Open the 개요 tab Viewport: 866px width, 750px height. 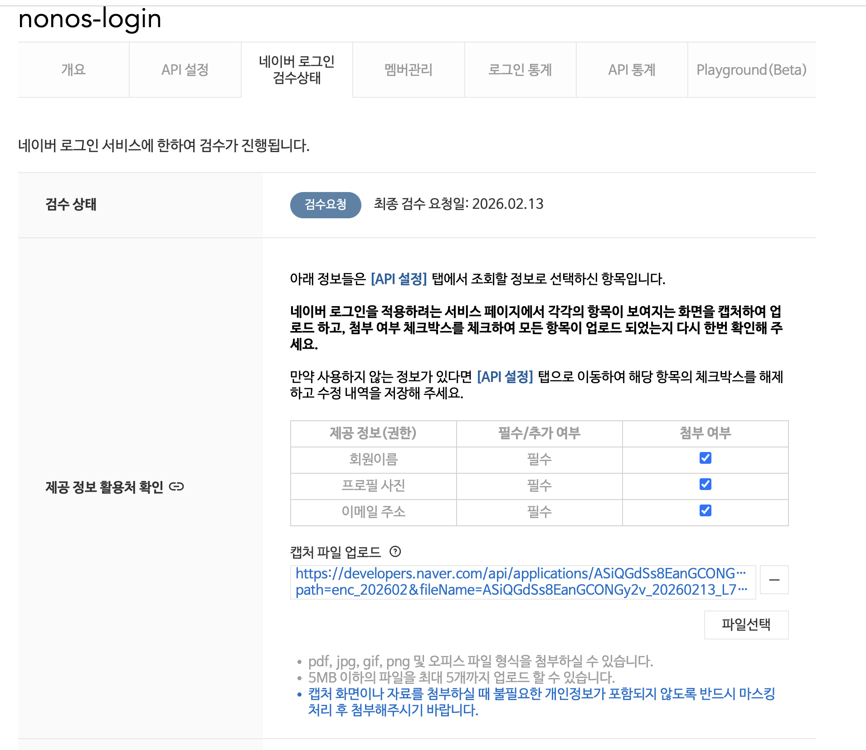(x=73, y=70)
